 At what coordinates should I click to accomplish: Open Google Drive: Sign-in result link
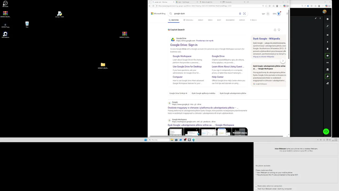pos(184,45)
